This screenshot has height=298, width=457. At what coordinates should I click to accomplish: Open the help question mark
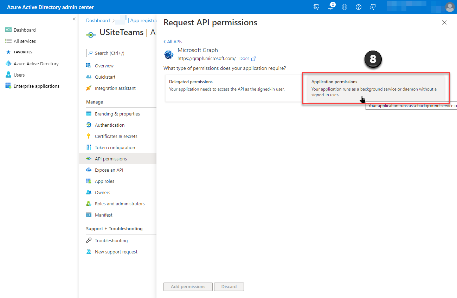pos(359,7)
